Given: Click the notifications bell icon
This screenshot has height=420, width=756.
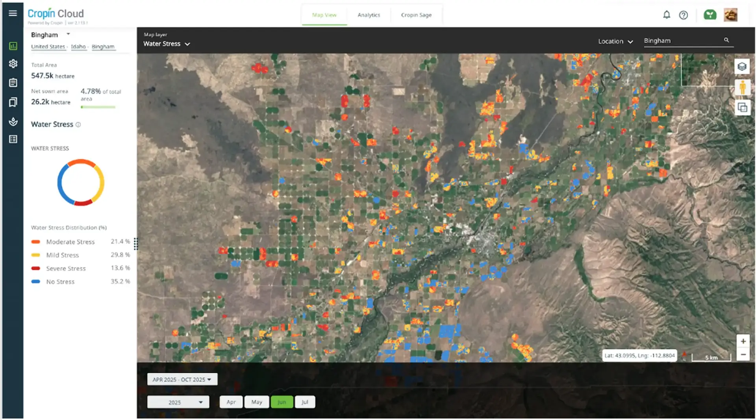Looking at the screenshot, I should pos(666,15).
